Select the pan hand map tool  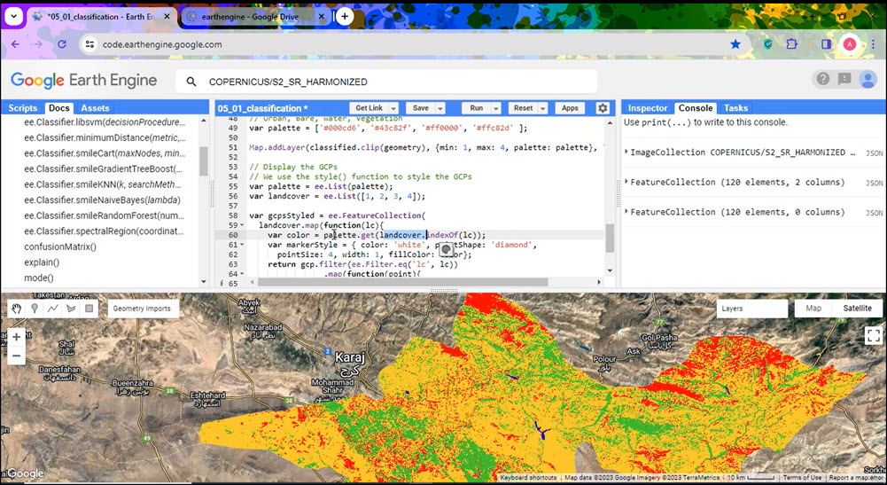[17, 309]
